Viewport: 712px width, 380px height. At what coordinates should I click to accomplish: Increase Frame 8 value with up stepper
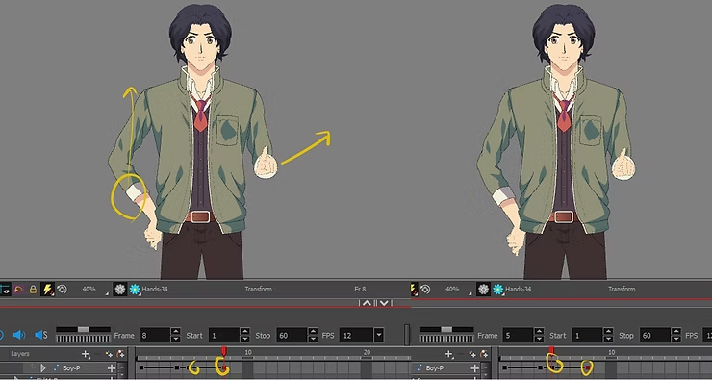click(176, 332)
